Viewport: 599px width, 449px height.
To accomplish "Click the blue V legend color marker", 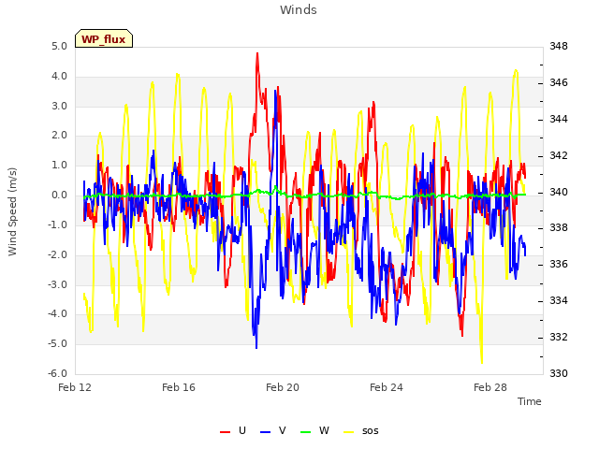I will [x=266, y=432].
